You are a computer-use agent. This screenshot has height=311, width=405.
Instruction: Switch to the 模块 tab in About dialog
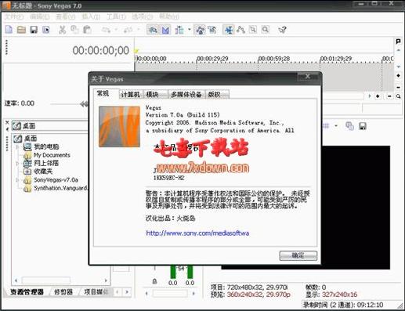click(x=155, y=94)
